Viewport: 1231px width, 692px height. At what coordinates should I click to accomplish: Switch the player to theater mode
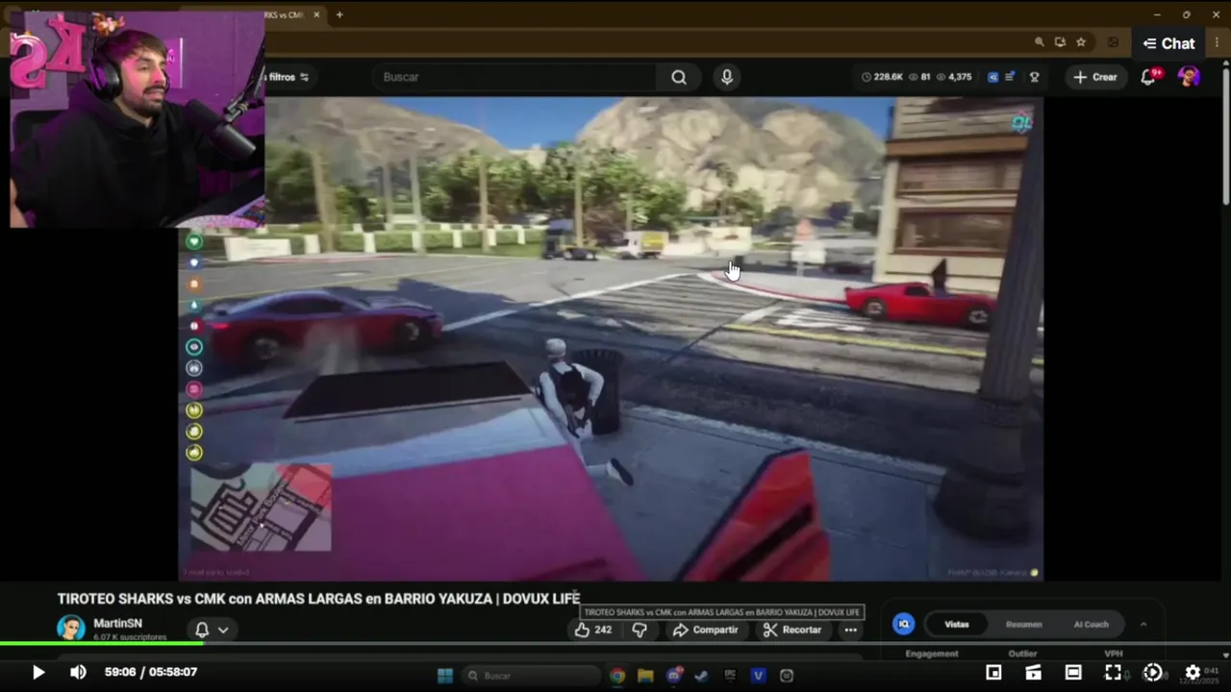coord(1073,673)
